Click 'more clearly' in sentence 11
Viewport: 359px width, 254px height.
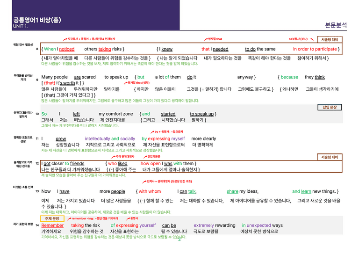[203, 138]
